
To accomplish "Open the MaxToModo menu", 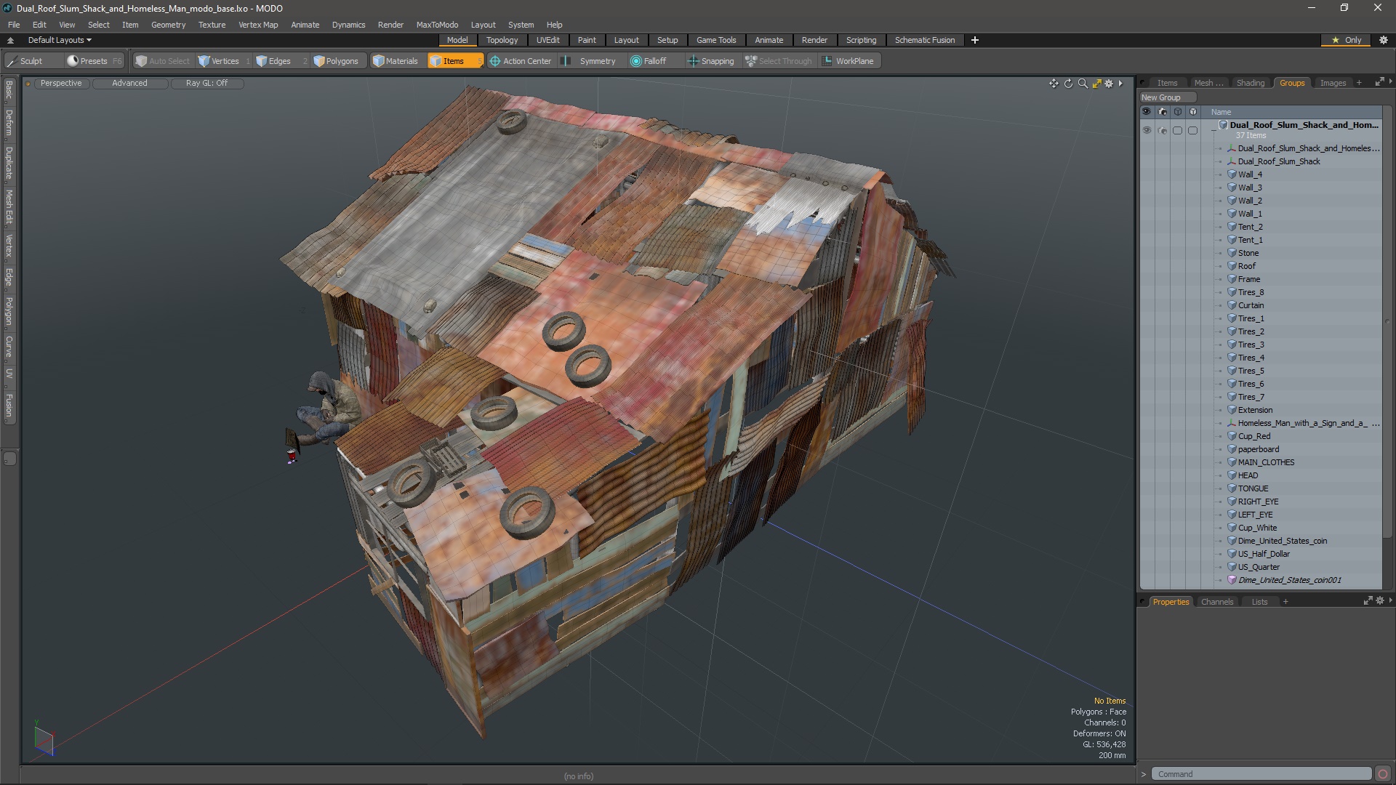I will point(437,25).
